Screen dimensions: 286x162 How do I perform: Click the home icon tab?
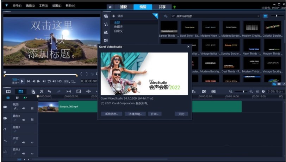110,7
